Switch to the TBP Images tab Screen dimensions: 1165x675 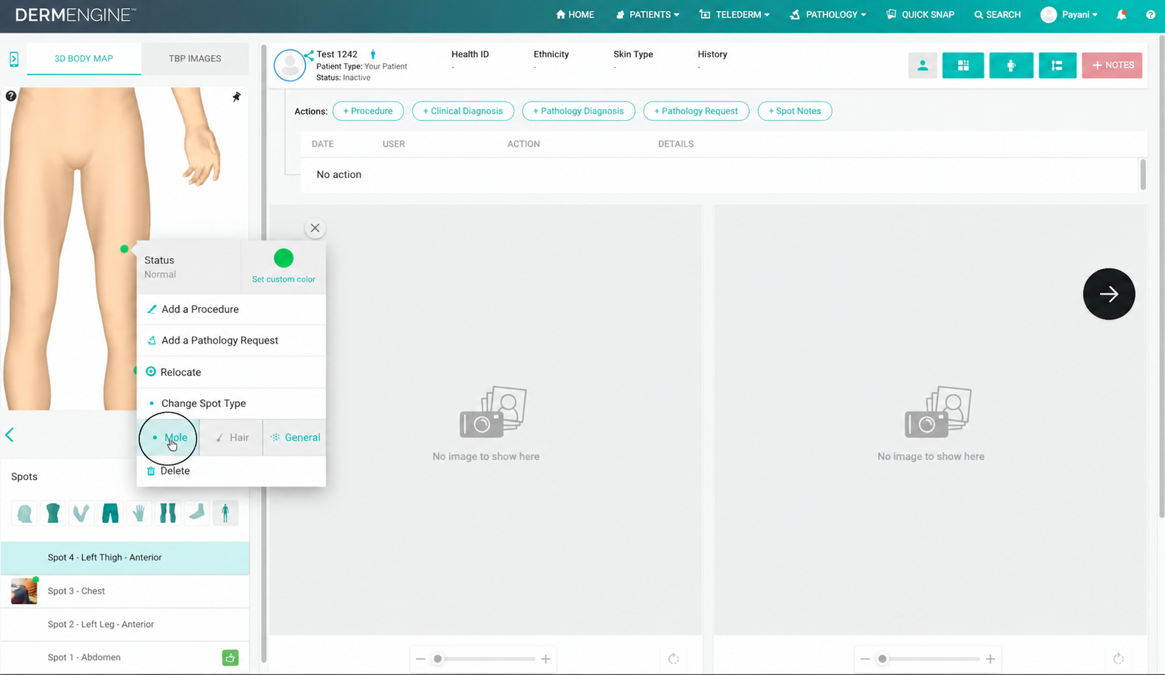point(195,59)
